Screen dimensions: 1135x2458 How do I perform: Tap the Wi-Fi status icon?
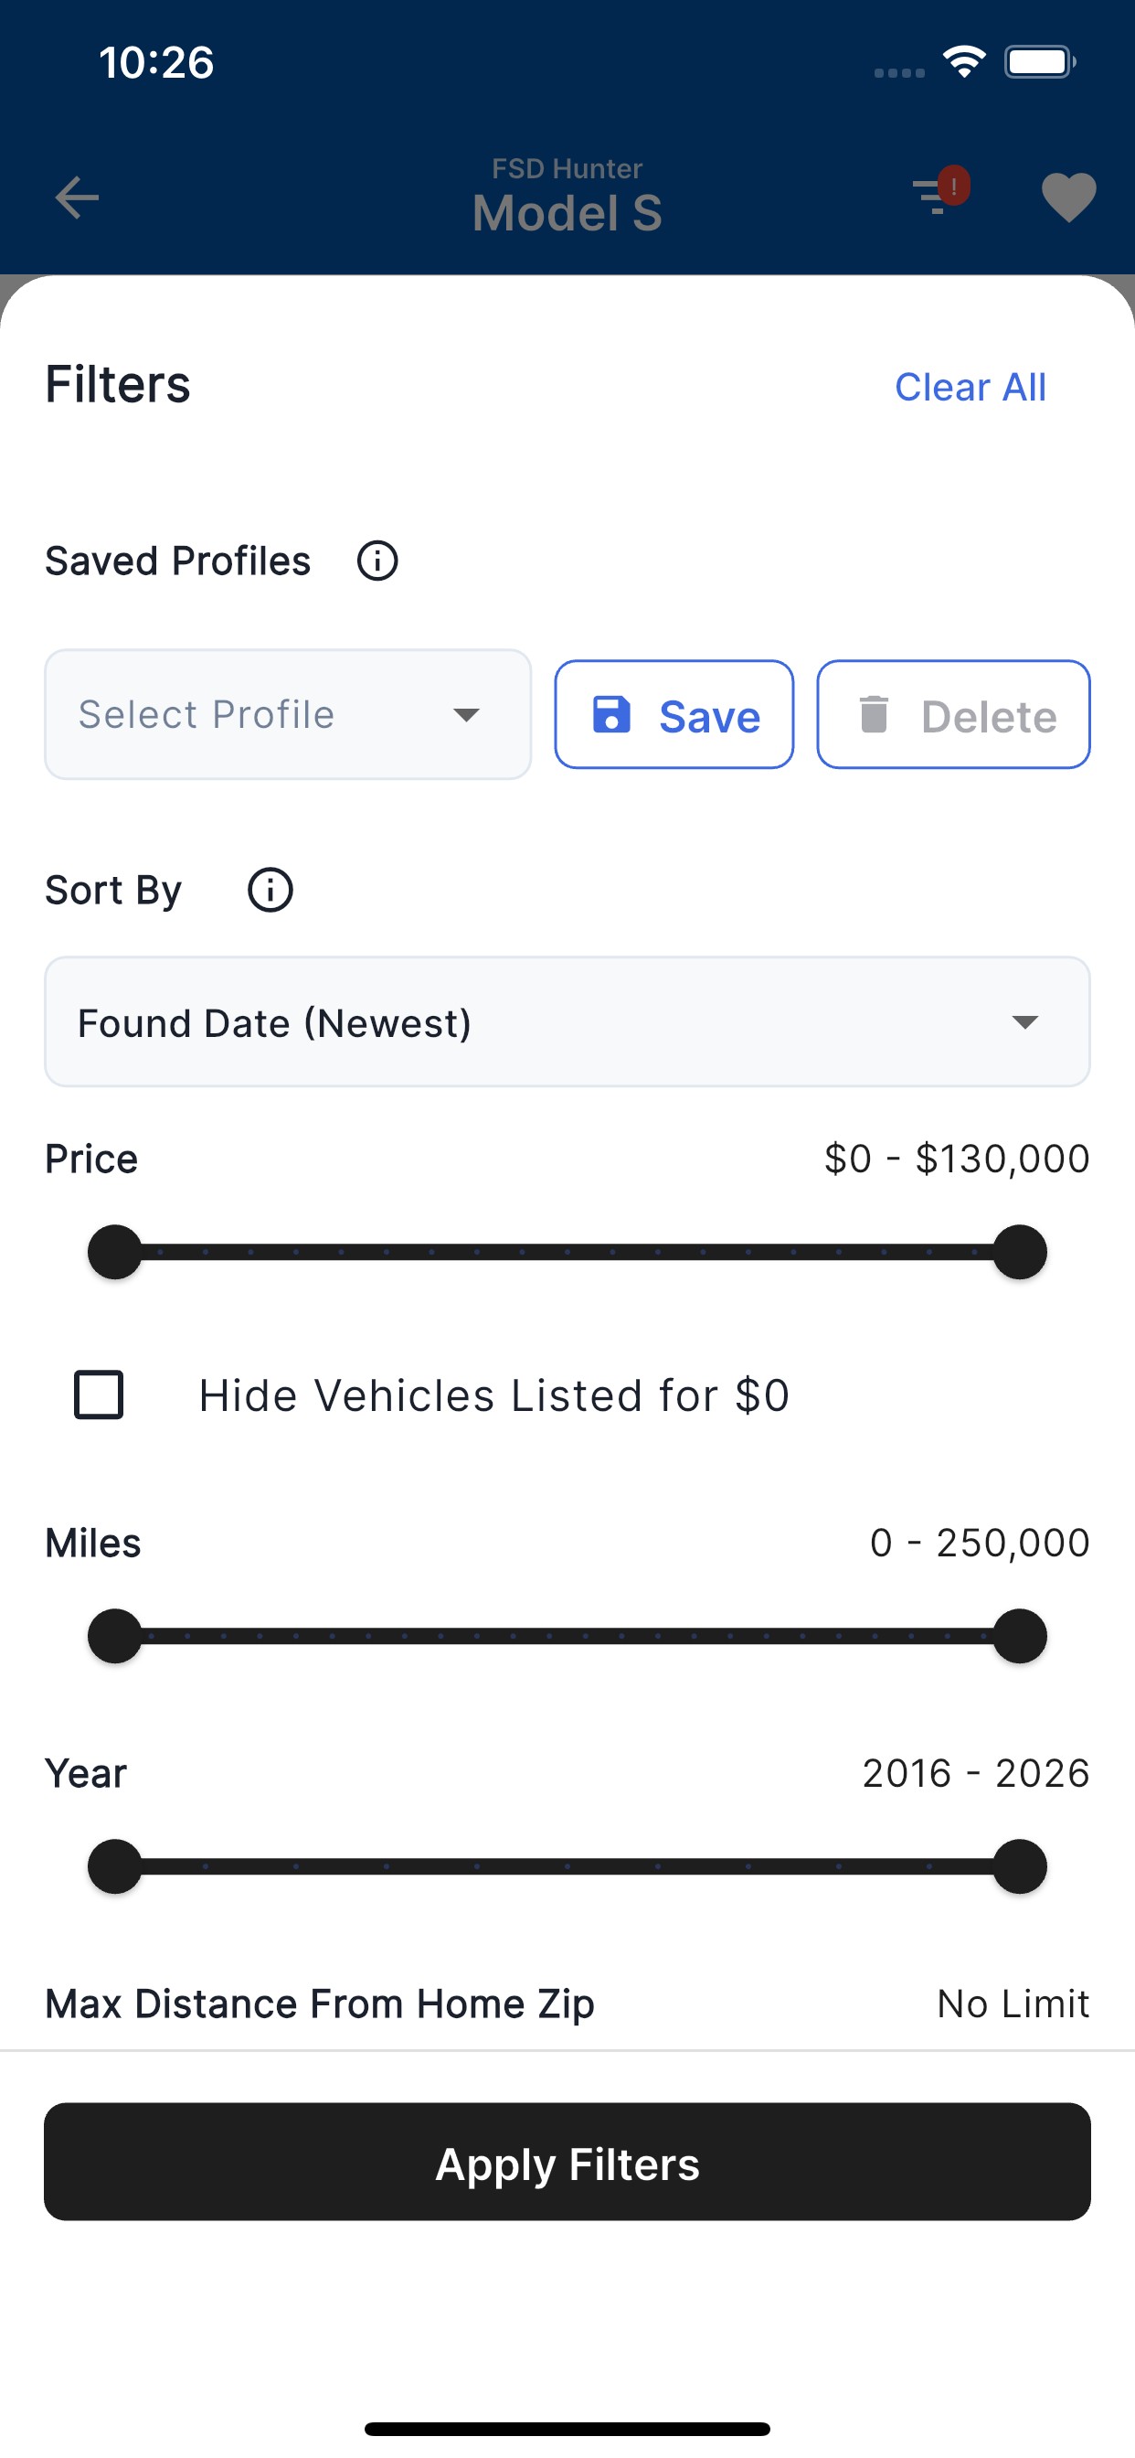[964, 63]
